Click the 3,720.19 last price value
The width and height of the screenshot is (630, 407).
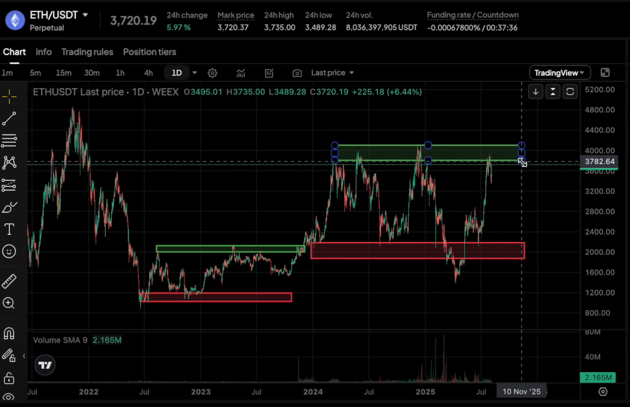133,21
